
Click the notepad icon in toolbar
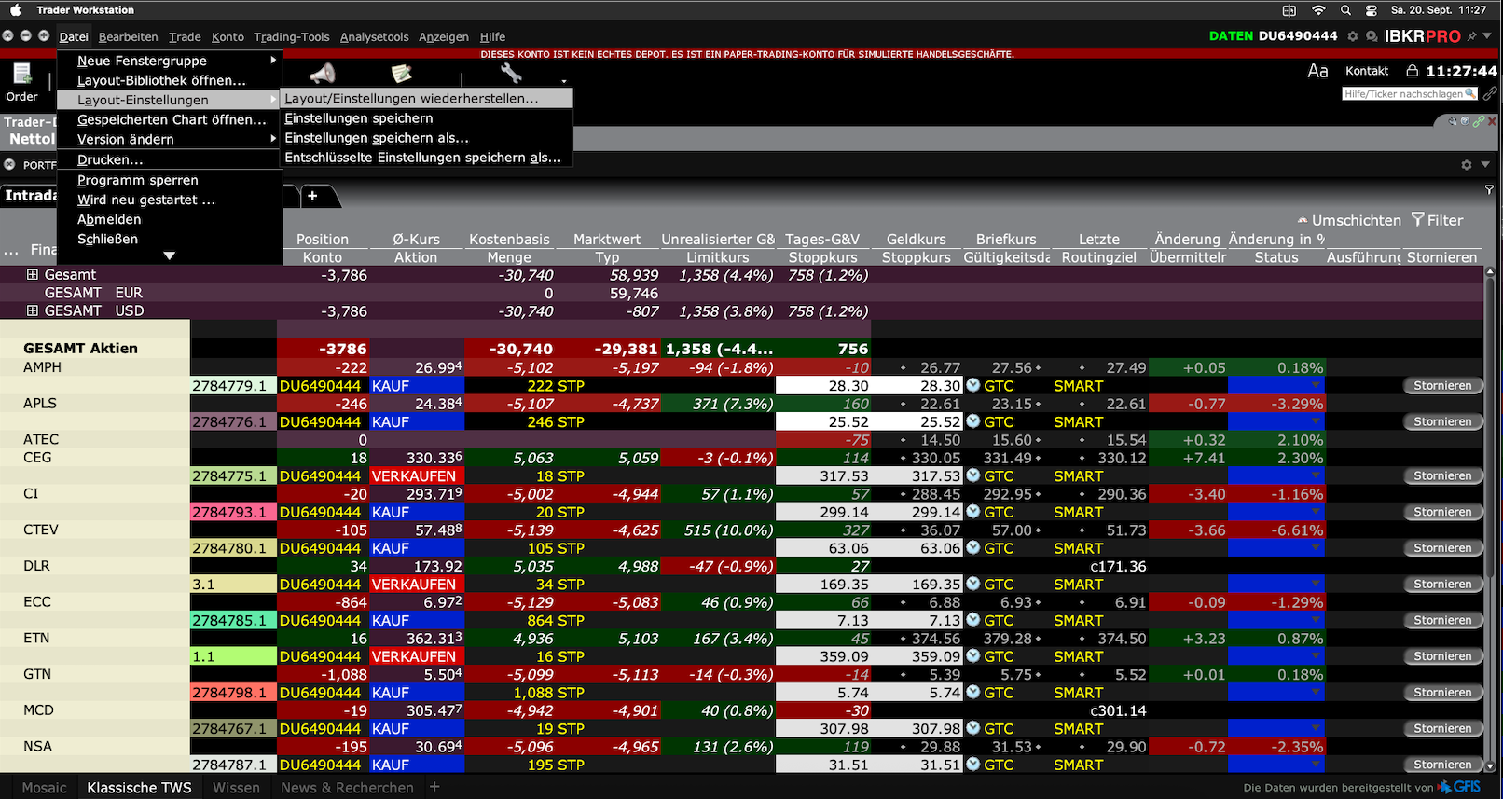[x=402, y=74]
